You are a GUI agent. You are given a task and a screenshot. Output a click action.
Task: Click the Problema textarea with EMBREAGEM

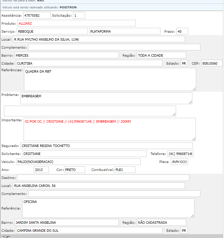click(106, 98)
